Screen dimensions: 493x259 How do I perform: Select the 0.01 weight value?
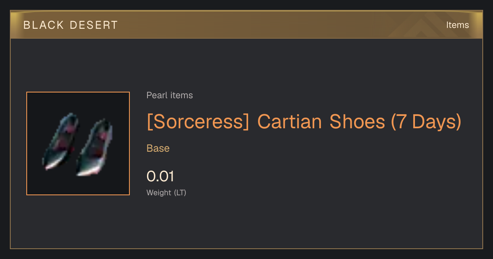[x=160, y=176]
